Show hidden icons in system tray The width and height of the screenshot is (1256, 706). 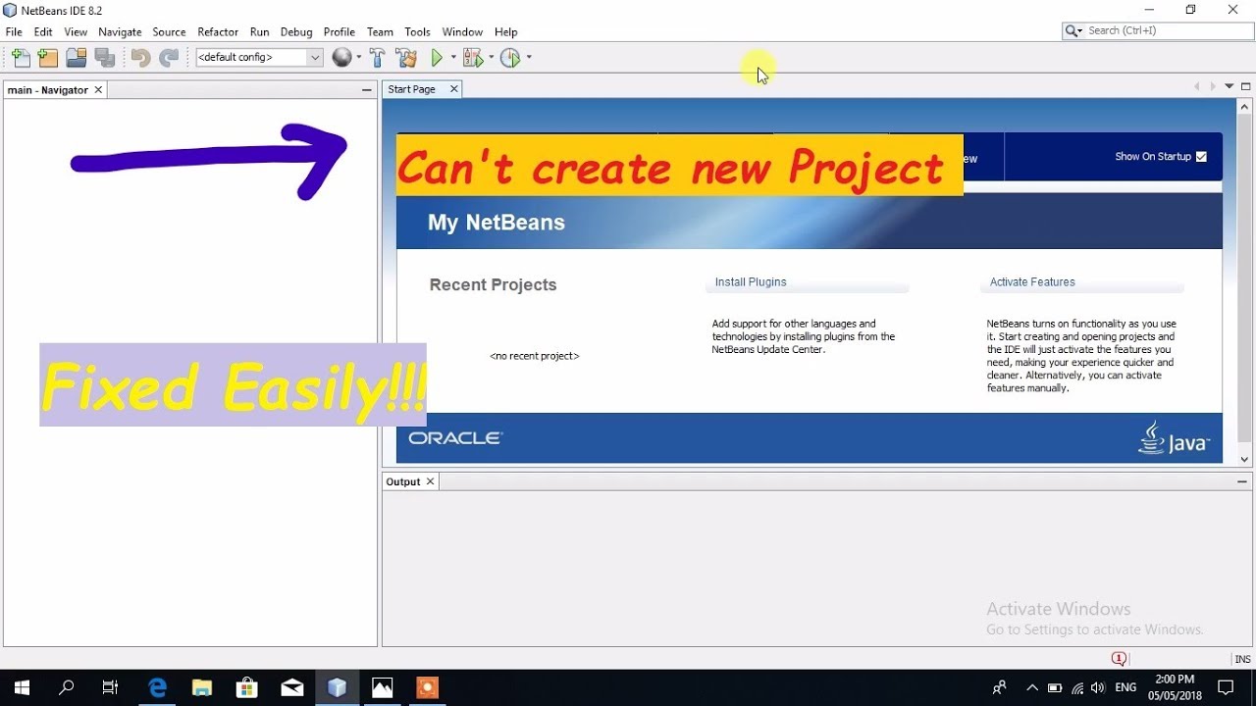tap(1031, 687)
